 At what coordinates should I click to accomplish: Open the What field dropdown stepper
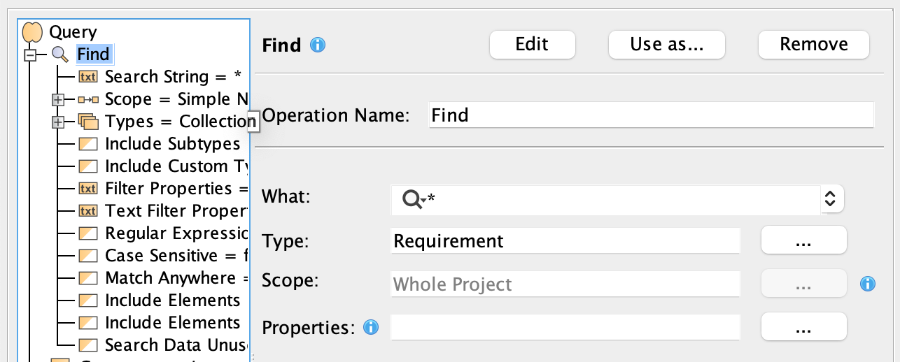pyautogui.click(x=830, y=199)
